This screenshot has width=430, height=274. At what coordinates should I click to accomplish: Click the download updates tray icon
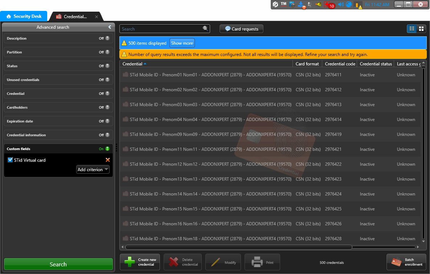pyautogui.click(x=301, y=5)
